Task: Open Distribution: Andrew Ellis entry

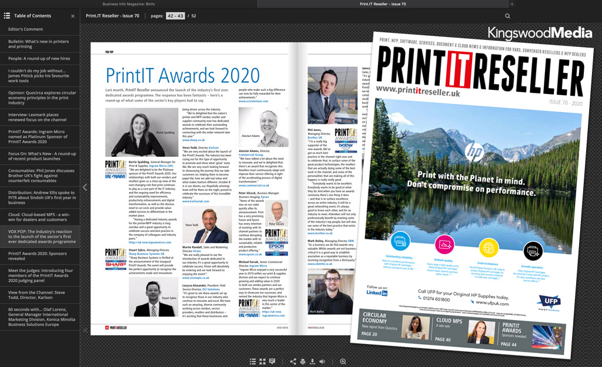Action: click(x=40, y=197)
